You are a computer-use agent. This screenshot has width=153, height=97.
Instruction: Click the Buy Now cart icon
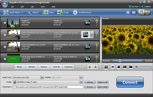(x=130, y=7)
